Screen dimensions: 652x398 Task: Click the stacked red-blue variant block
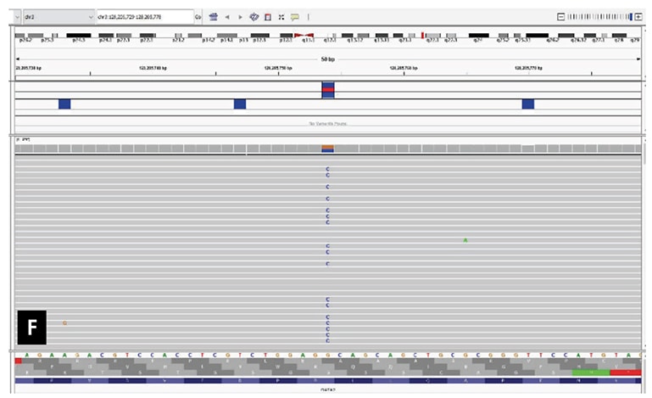(328, 89)
